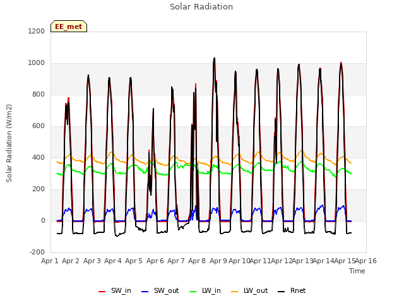Image resolution: width=404 pixels, height=303 pixels.
Task: Click the EE_met label box
Action: click(69, 27)
